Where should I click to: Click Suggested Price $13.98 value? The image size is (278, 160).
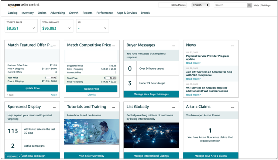pyautogui.click(x=113, y=66)
